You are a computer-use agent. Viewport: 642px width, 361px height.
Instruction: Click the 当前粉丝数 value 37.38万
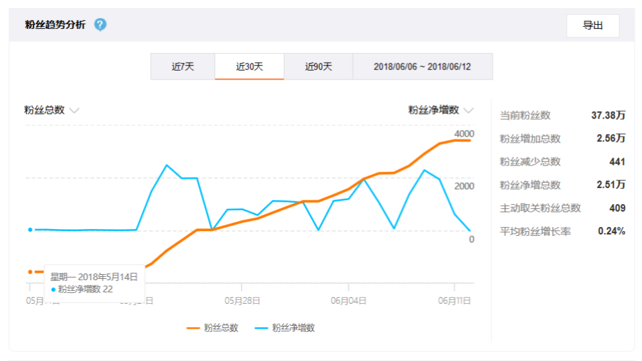[608, 115]
